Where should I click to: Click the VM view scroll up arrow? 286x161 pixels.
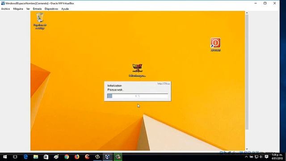(247, 13)
